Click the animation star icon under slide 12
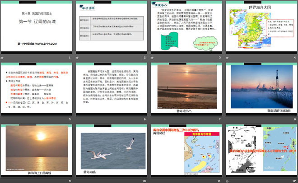Image resolution: width=298 pixels, height=183 pixels. pyautogui.click(x=227, y=181)
